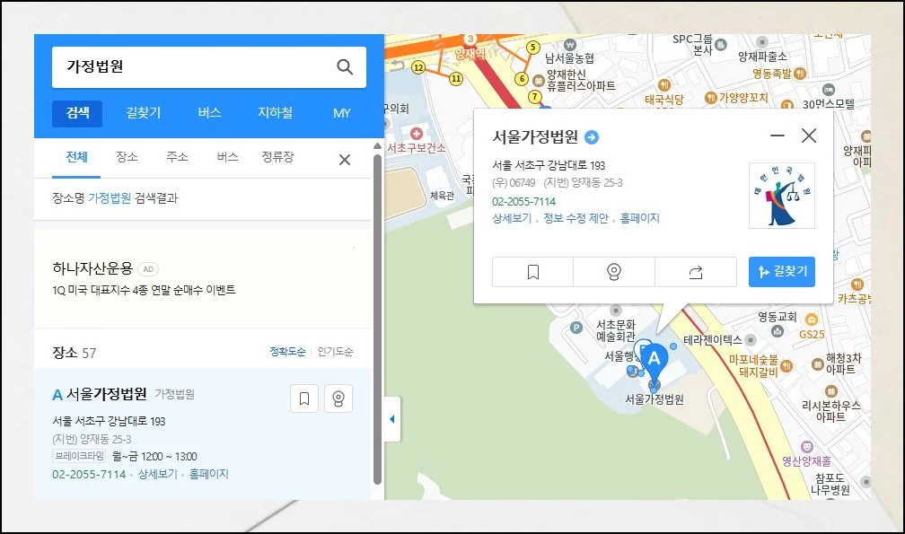Click the blue A marker on the map

[x=654, y=359]
